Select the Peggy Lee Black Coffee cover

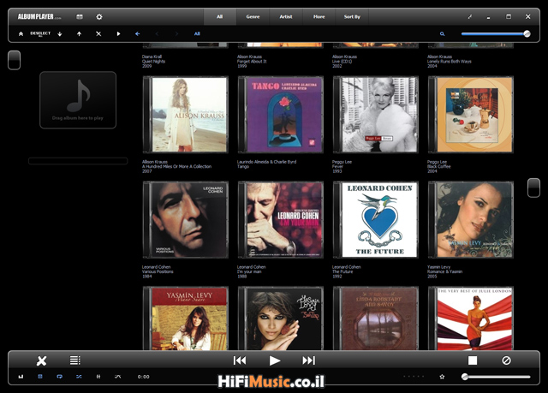[471, 115]
